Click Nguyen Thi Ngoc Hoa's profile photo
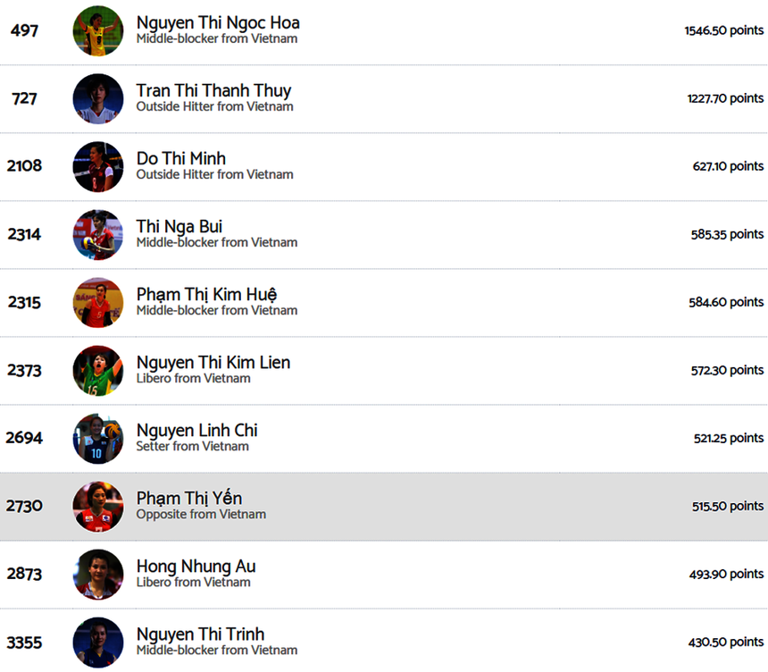This screenshot has width=768, height=672. [98, 30]
